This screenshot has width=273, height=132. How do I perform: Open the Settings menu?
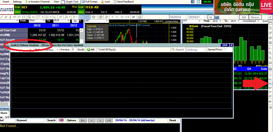[x=17, y=2]
